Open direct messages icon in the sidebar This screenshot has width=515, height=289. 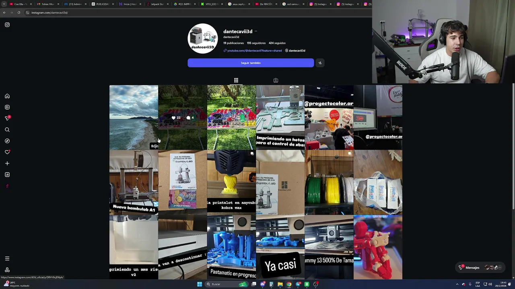pyautogui.click(x=7, y=118)
